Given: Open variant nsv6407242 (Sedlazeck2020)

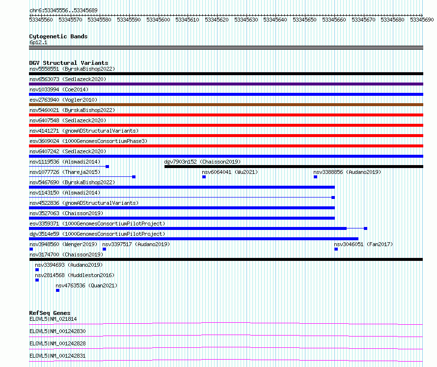Looking at the screenshot, I should coord(68,151).
